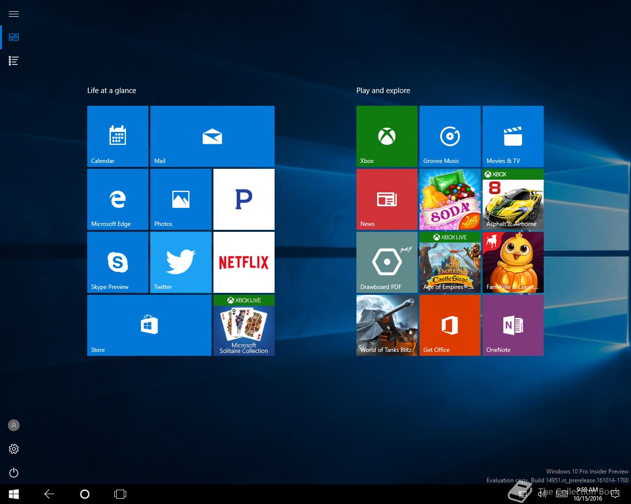Open the Twitter tile

181,262
